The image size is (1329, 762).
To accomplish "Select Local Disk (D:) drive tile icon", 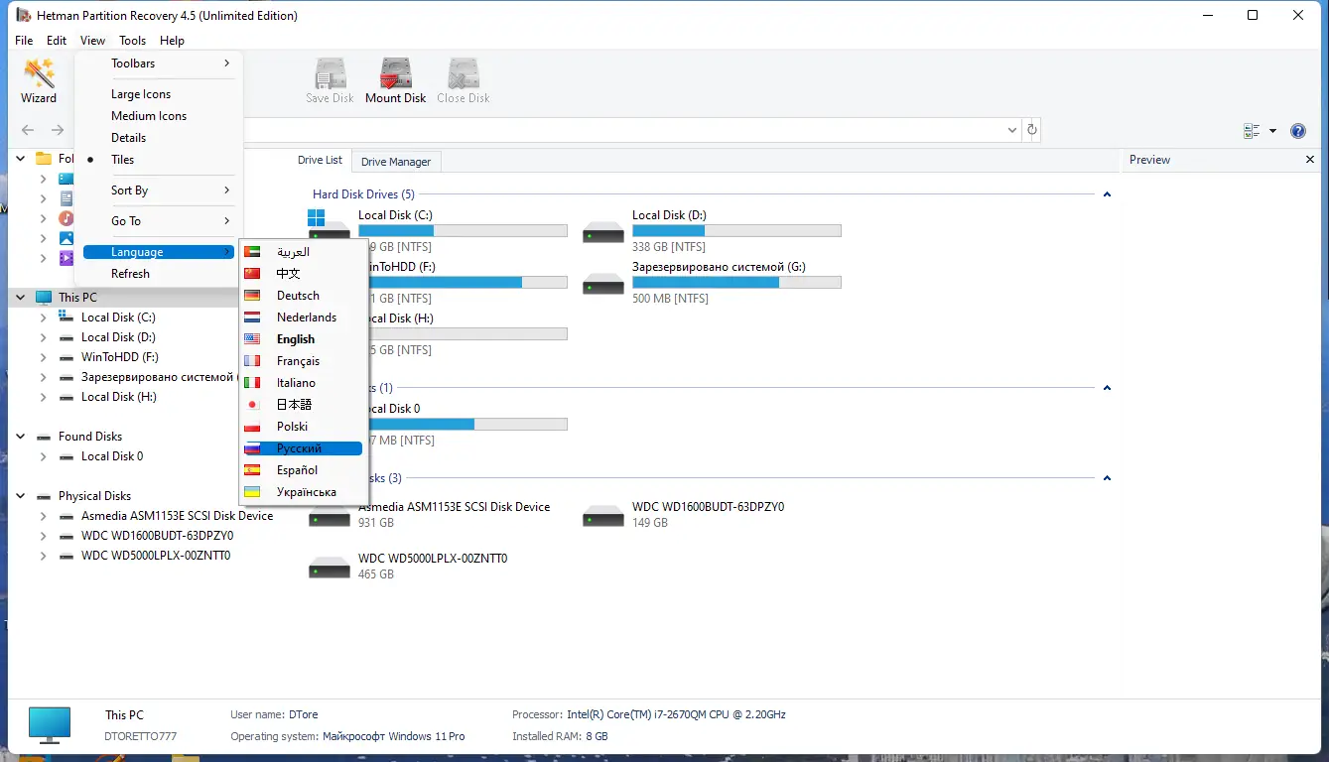I will click(602, 231).
